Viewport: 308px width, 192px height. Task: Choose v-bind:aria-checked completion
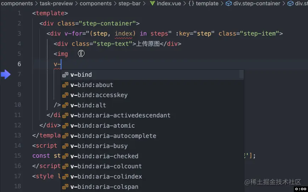click(153, 156)
